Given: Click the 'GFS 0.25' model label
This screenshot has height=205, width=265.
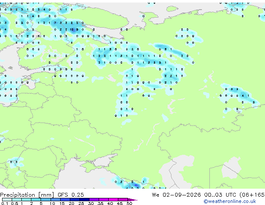Looking at the screenshot, I should (x=71, y=195).
